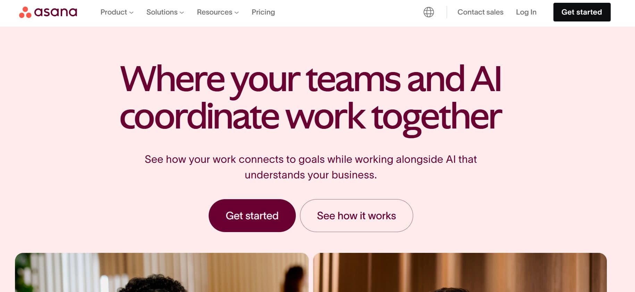Click Contact sales
Image resolution: width=635 pixels, height=292 pixels.
pos(481,12)
